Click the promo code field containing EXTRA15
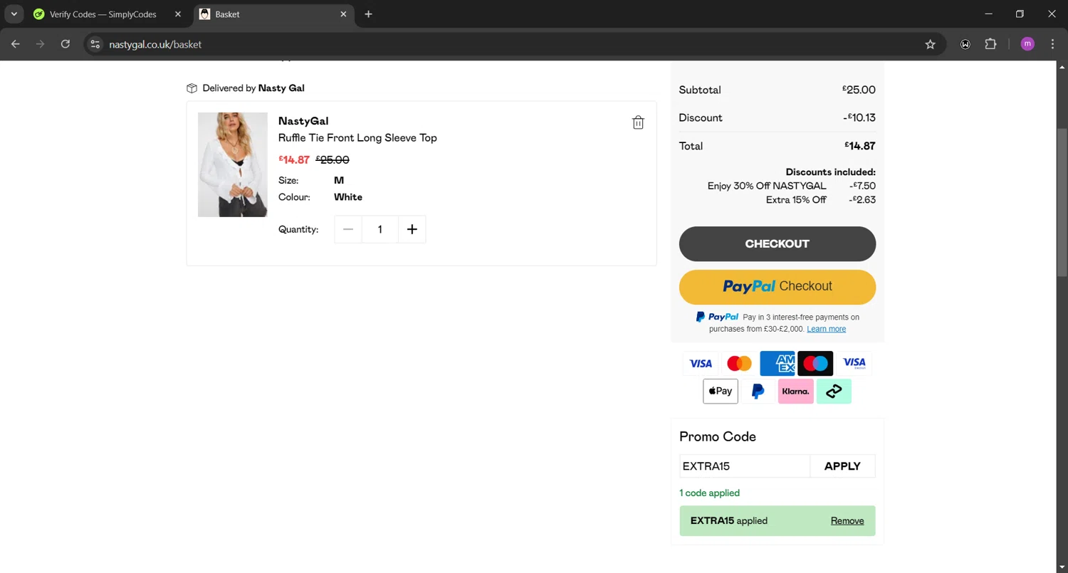1068x573 pixels. point(745,466)
